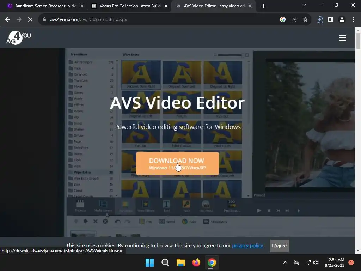View site information via the lock icon
This screenshot has height=271, width=361.
click(44, 20)
